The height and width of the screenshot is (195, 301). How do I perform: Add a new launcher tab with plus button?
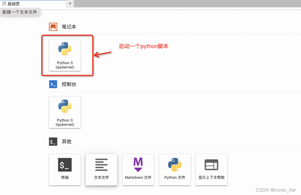click(x=70, y=3)
